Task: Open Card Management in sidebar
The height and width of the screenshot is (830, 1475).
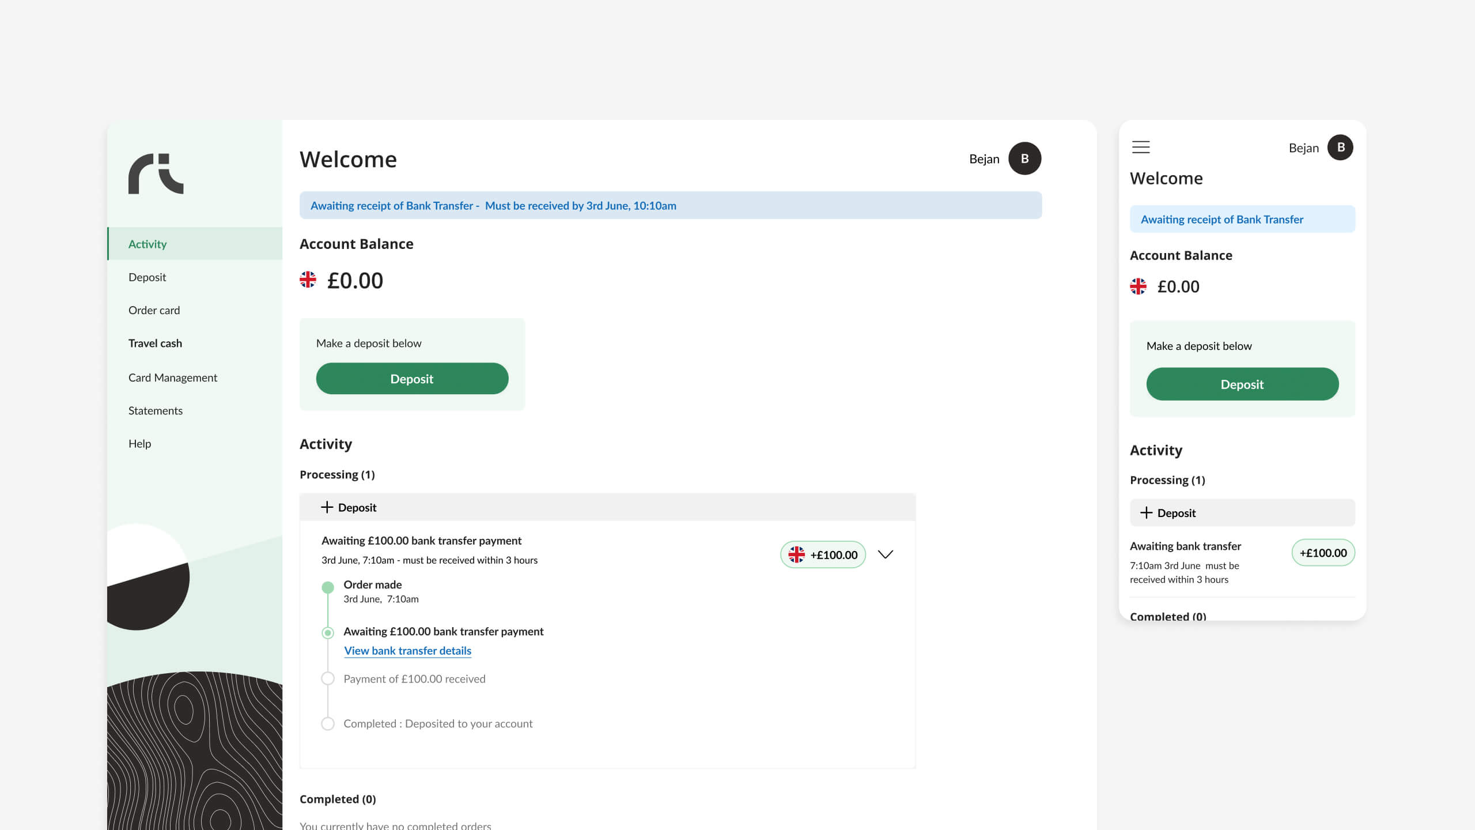Action: click(173, 378)
